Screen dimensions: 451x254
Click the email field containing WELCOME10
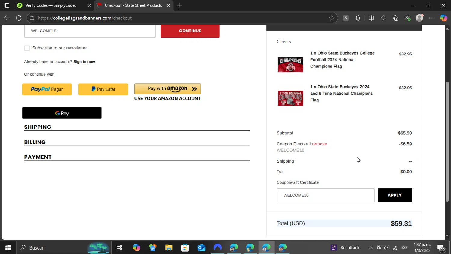[x=90, y=31]
